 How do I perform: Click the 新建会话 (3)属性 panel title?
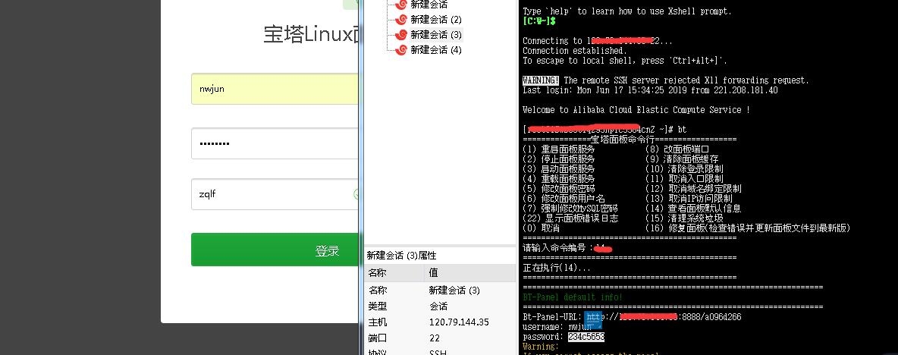[401, 256]
